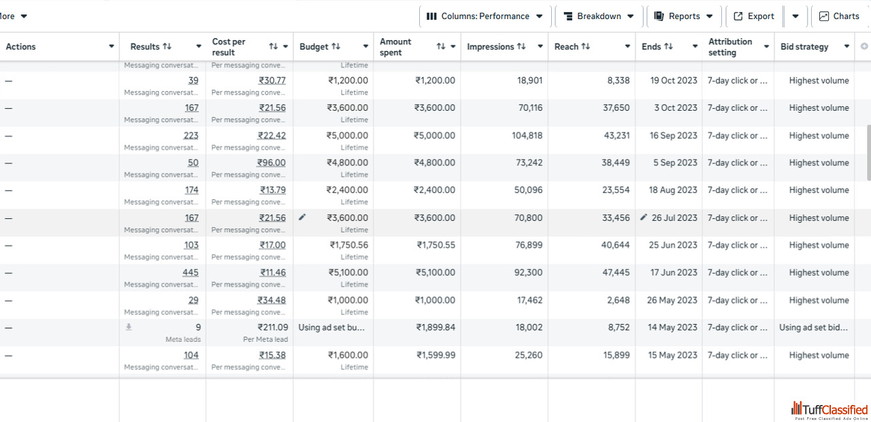Click the edit pencil next to 26 Jul 2023
The height and width of the screenshot is (422, 871).
pos(644,217)
